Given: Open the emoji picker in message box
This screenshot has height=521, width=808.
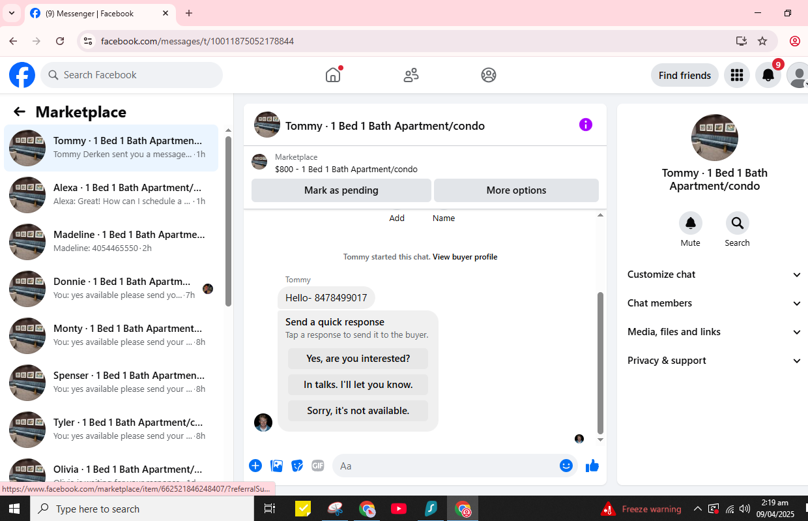Looking at the screenshot, I should (x=566, y=466).
